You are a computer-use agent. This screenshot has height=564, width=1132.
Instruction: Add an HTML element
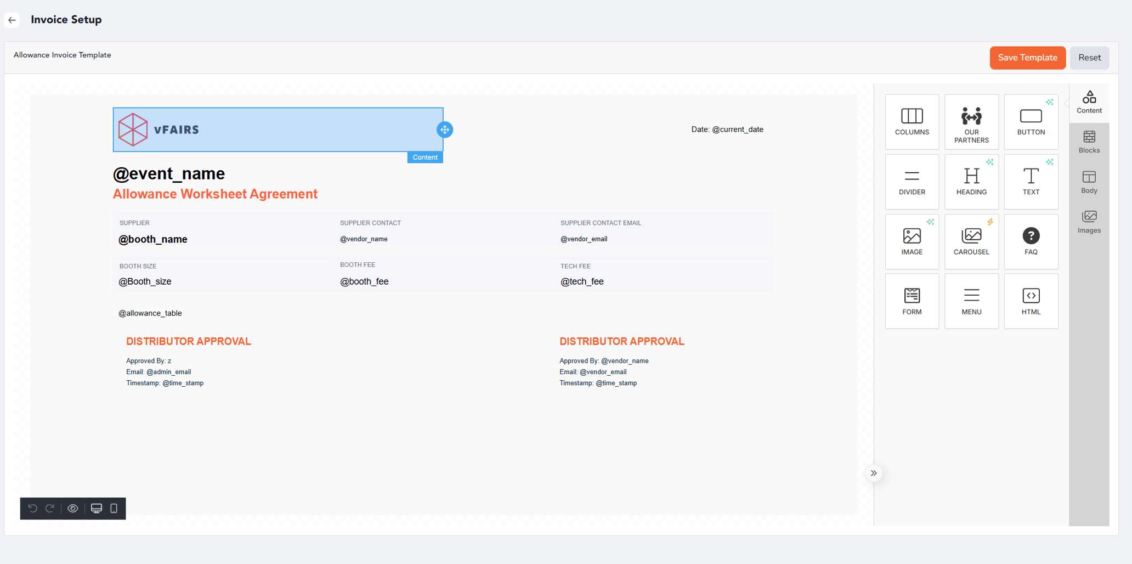coord(1031,301)
